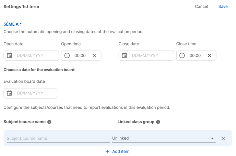Click the Save button
236x156 pixels.
click(x=223, y=6)
